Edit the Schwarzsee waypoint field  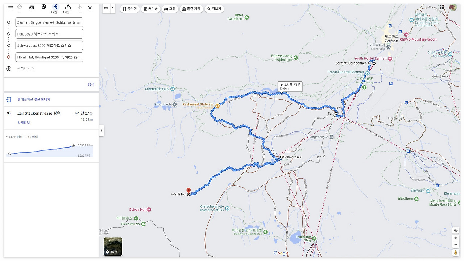pyautogui.click(x=49, y=45)
